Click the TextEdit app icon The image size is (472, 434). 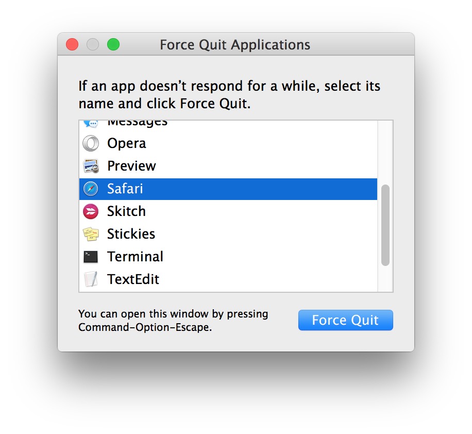click(x=91, y=279)
